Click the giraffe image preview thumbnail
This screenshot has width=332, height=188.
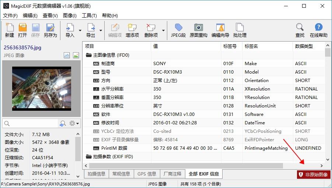[x=42, y=89]
